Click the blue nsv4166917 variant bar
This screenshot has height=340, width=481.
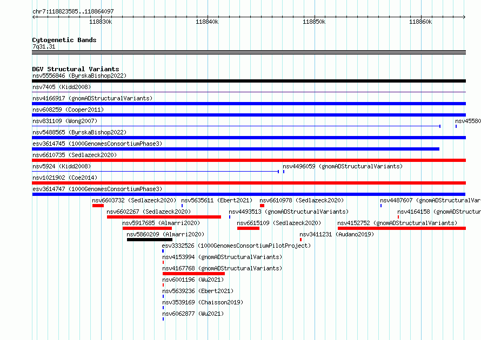[249, 104]
